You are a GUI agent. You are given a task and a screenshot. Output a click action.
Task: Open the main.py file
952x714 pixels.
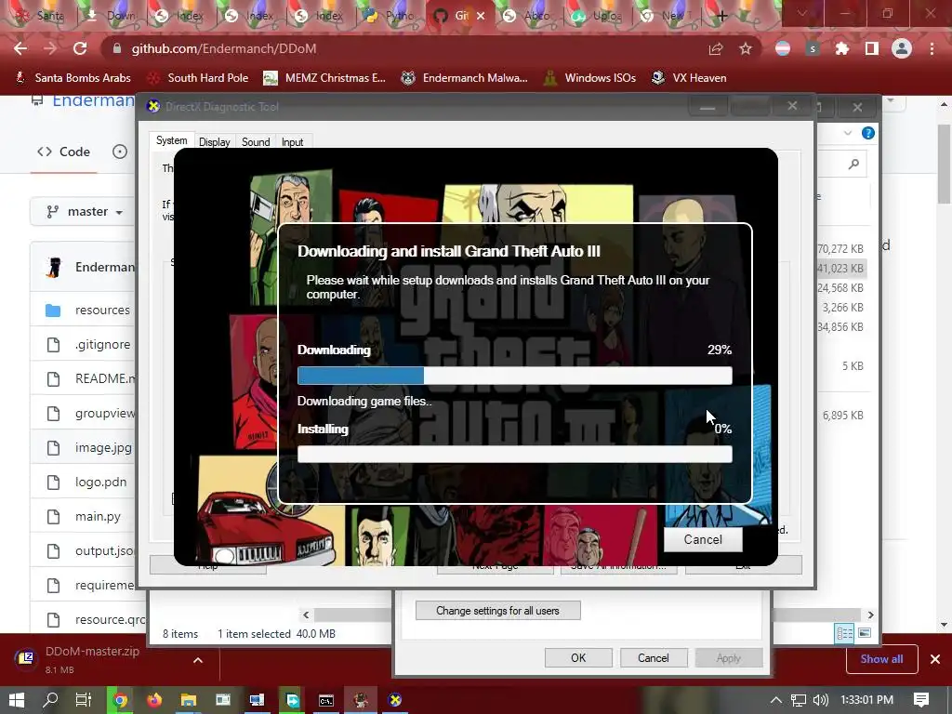tap(98, 516)
